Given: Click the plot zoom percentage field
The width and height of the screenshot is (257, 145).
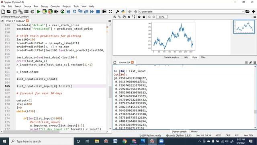Looking at the screenshot, I should coord(162,17).
